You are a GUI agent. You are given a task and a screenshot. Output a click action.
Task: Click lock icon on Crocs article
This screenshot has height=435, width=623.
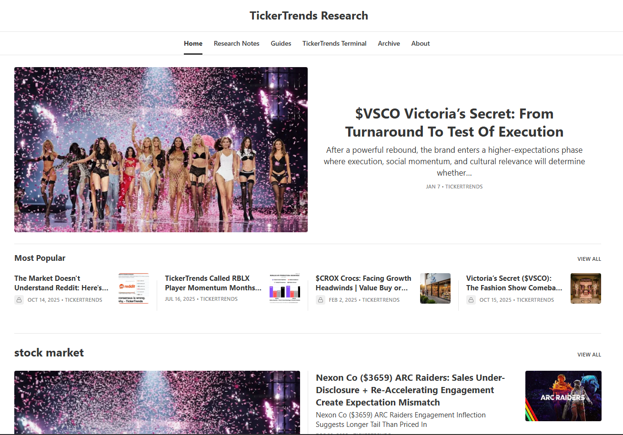click(x=321, y=300)
